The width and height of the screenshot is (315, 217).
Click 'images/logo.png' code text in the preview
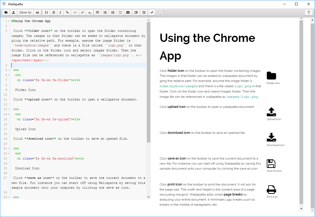[x=242, y=97]
